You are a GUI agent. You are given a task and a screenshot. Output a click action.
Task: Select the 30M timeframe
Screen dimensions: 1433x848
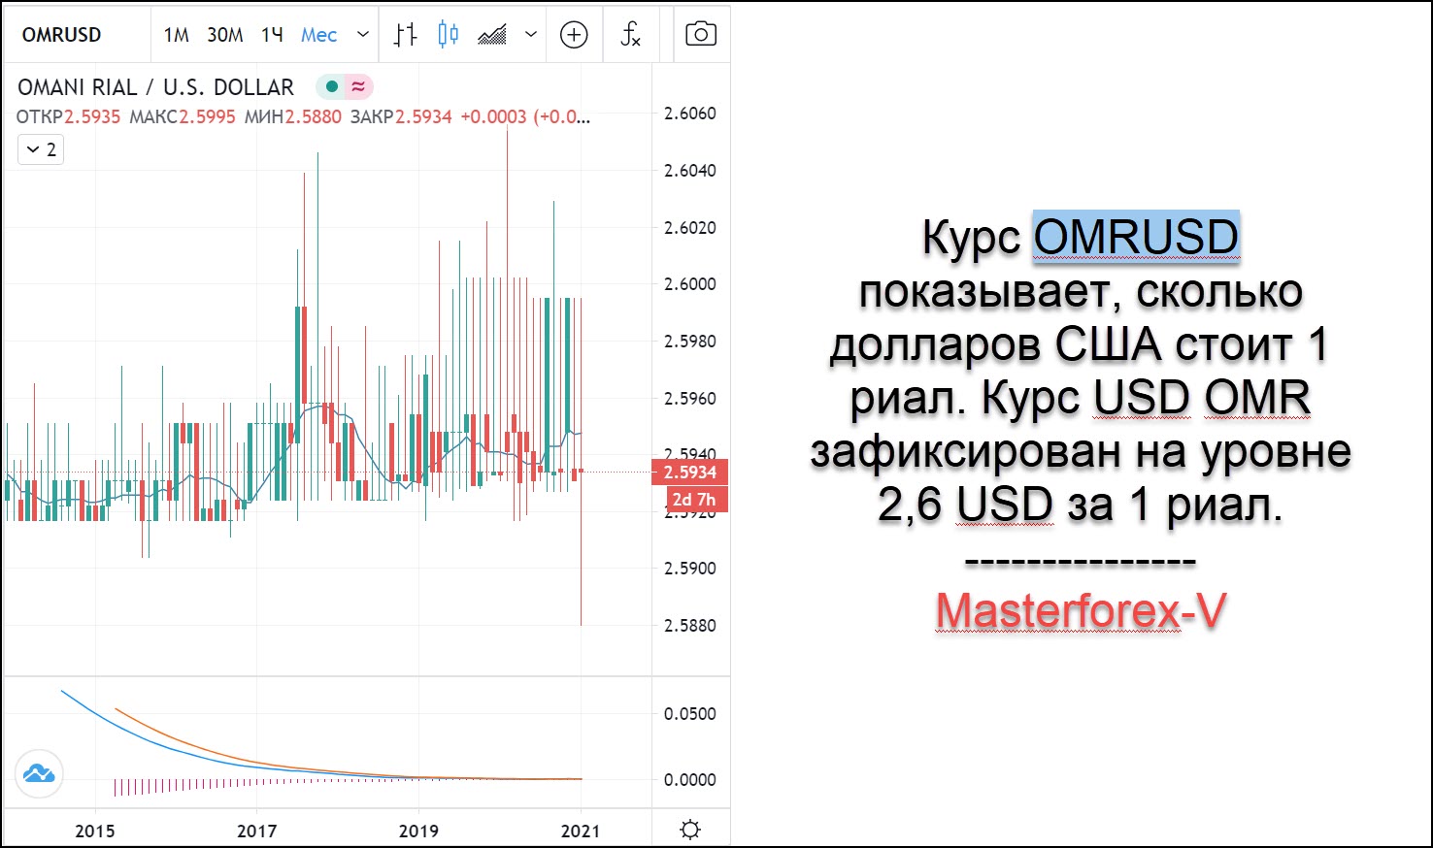[x=225, y=35]
